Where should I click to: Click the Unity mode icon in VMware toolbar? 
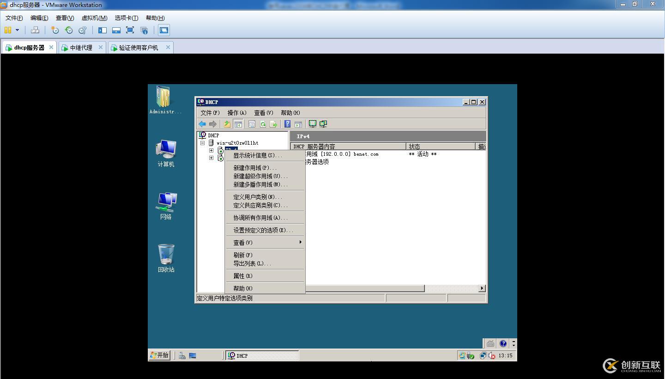[144, 30]
